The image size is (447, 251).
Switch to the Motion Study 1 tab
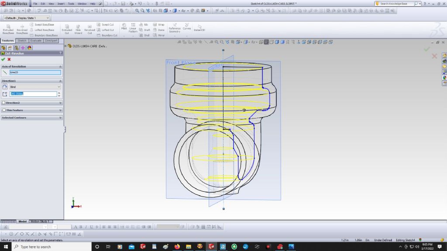pyautogui.click(x=40, y=221)
